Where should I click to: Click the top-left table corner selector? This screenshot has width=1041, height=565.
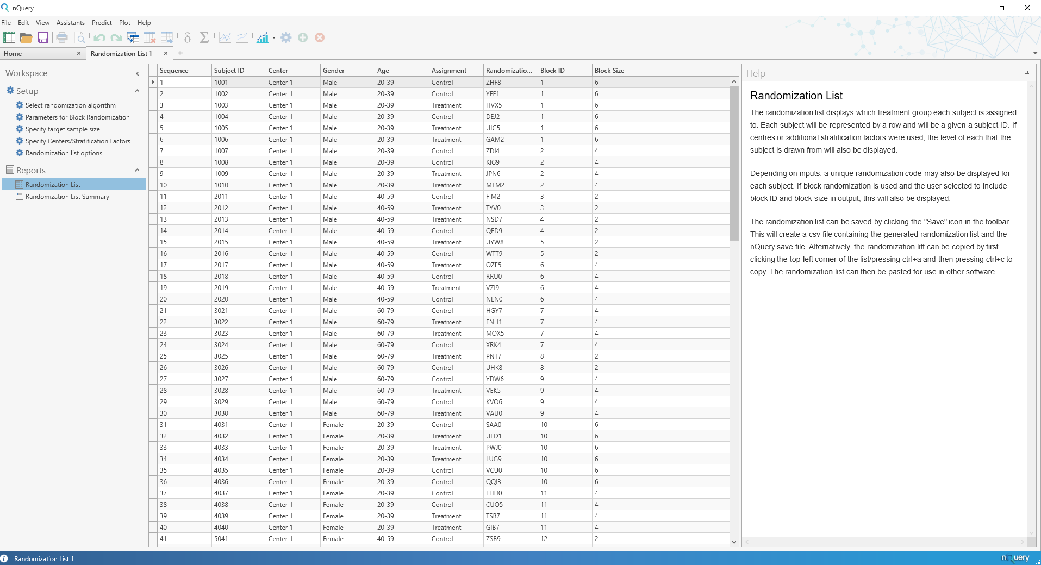coord(153,71)
